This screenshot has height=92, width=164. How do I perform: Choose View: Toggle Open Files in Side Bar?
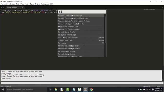(81, 24)
